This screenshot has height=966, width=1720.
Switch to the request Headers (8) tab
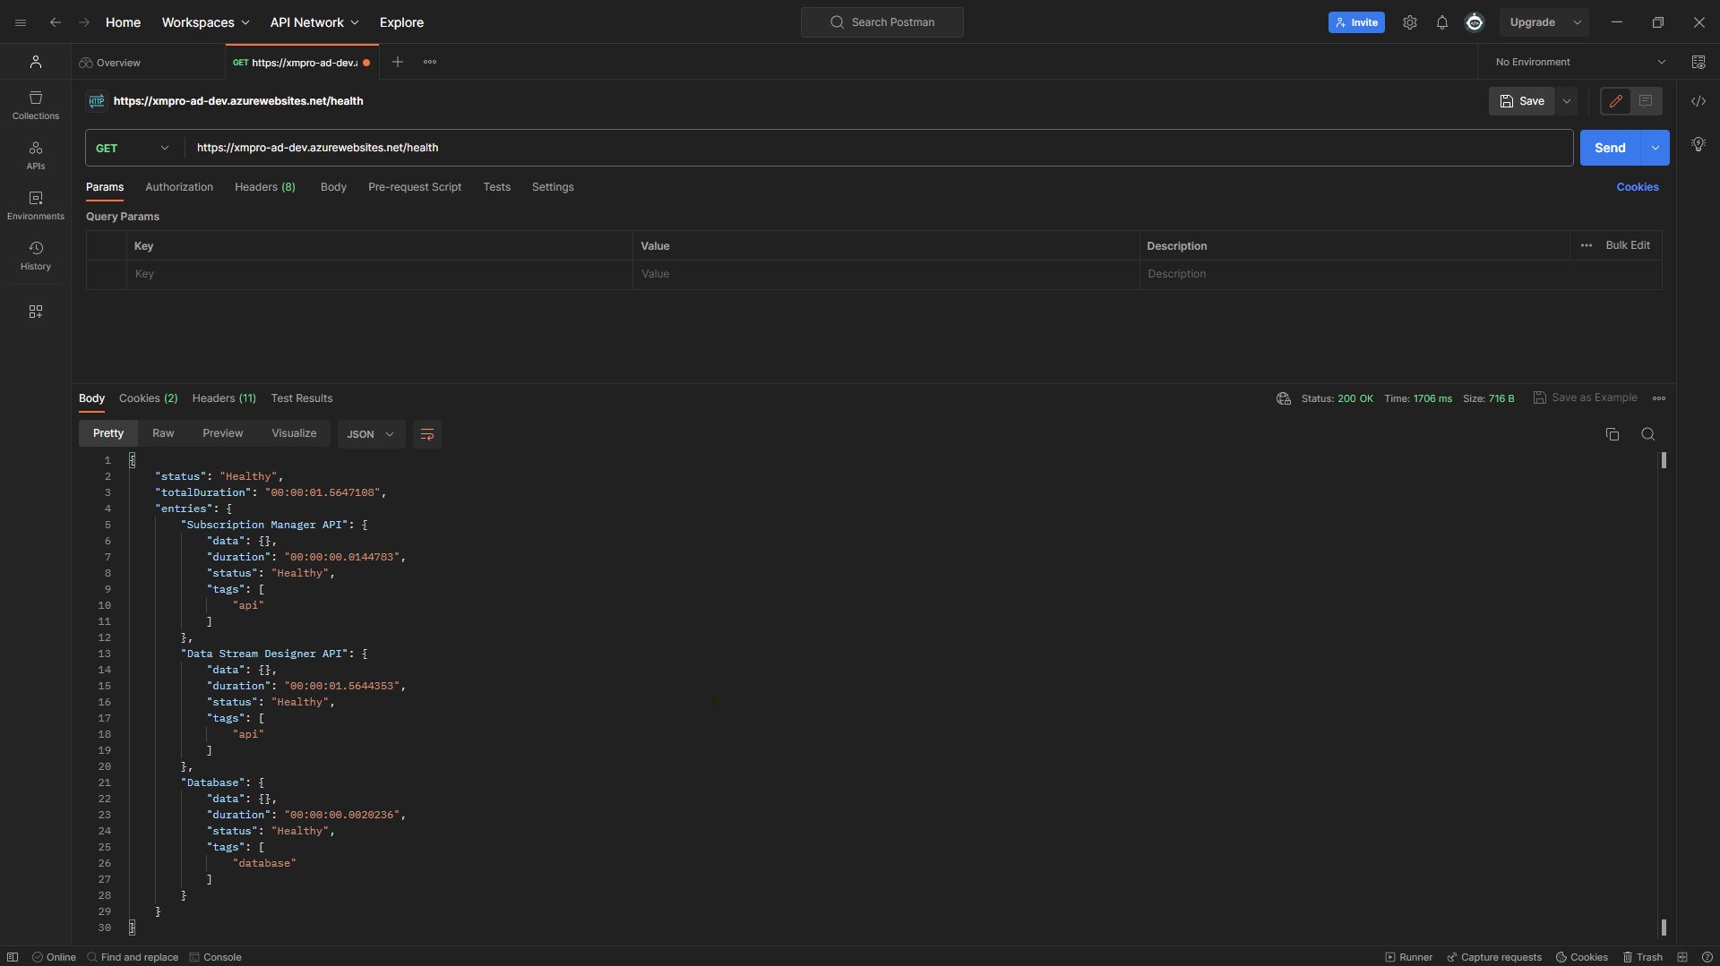click(265, 187)
